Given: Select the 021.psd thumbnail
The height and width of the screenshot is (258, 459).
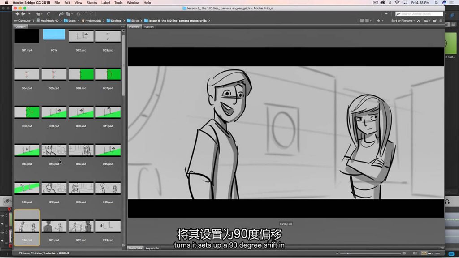Looking at the screenshot, I should 54,226.
